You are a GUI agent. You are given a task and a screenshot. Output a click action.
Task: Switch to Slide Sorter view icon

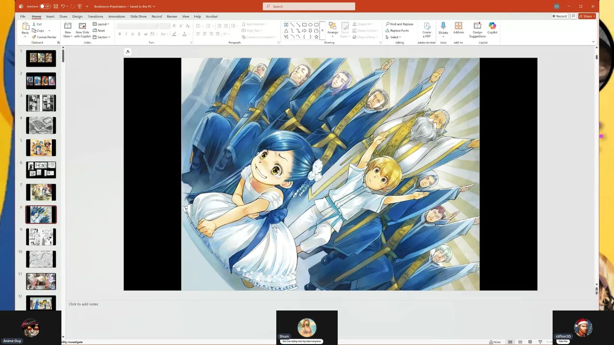pyautogui.click(x=520, y=342)
